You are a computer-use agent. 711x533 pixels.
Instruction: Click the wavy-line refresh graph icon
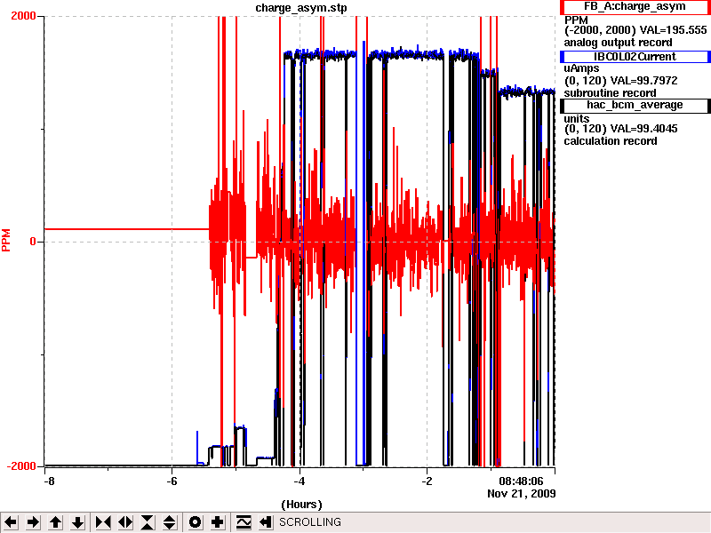pyautogui.click(x=244, y=522)
